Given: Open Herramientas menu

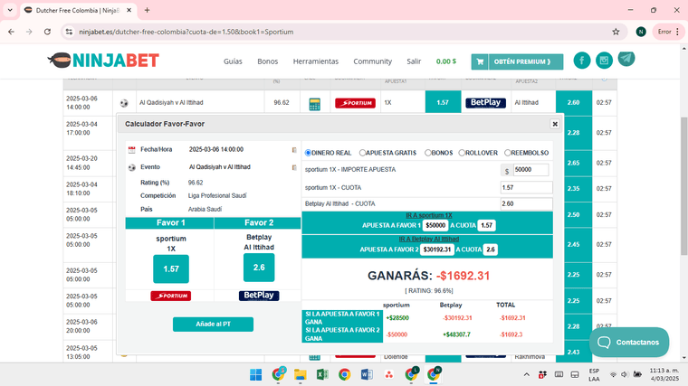Looking at the screenshot, I should [315, 61].
